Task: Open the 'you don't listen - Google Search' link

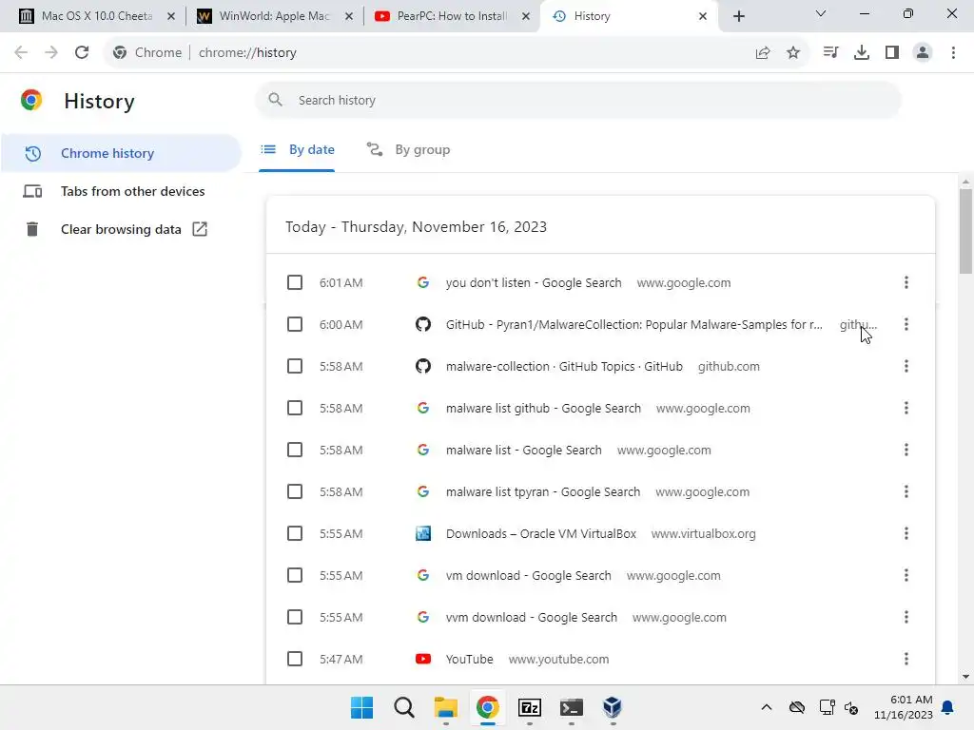Action: 534,282
